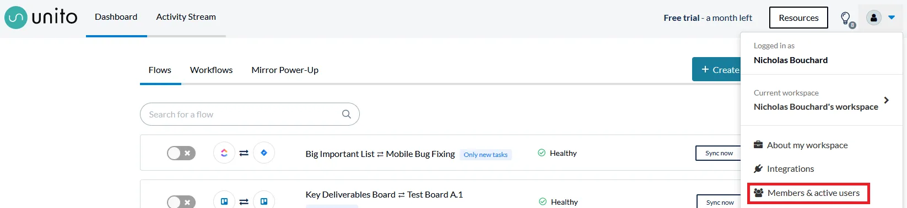This screenshot has width=907, height=208.
Task: Click Sync now for Big Important List
Action: tap(719, 153)
